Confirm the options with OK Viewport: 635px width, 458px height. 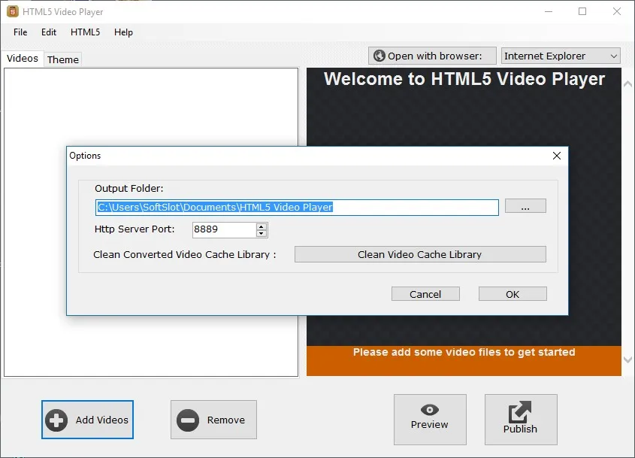513,294
